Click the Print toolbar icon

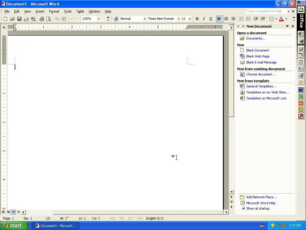42,19
